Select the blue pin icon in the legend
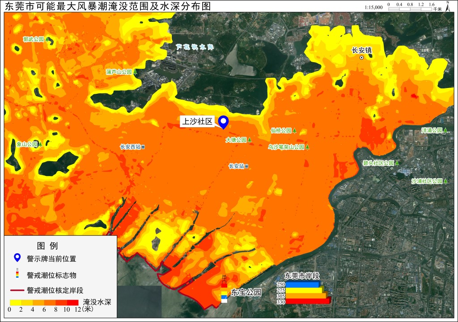The image size is (458, 322). tap(17, 258)
